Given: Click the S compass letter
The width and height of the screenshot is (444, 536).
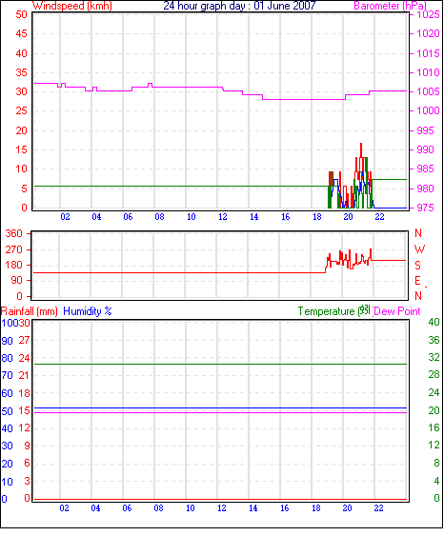Looking at the screenshot, I should pyautogui.click(x=418, y=265).
